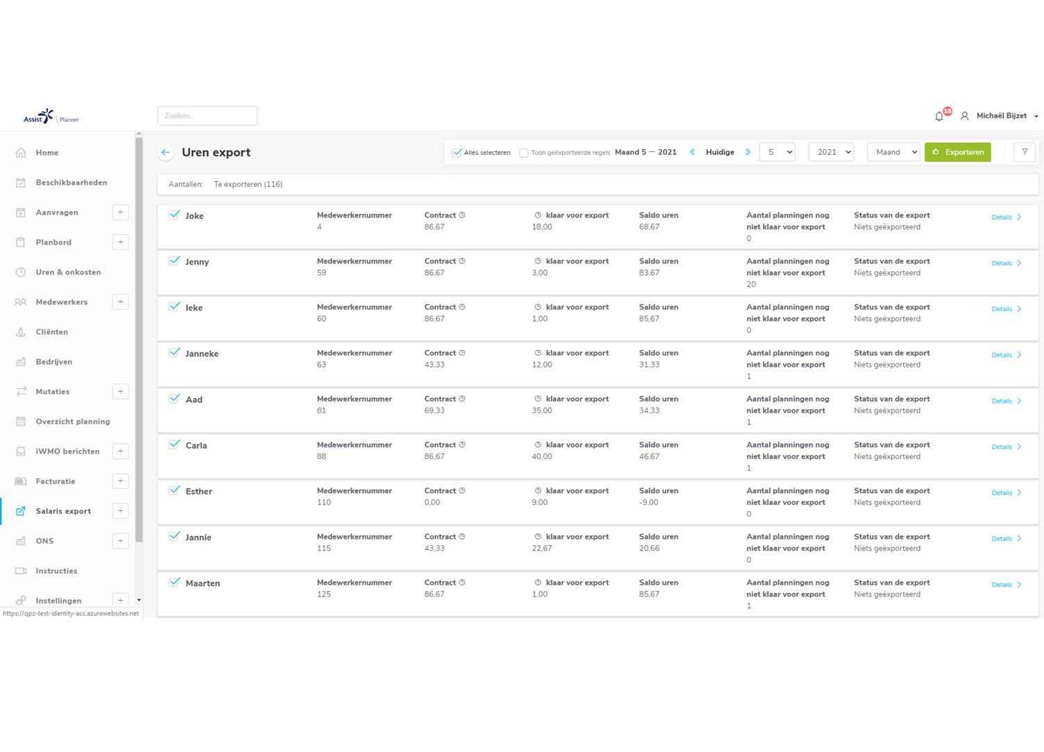The image size is (1044, 752).
Task: Click the back arrow beside Uren export
Action: click(165, 153)
